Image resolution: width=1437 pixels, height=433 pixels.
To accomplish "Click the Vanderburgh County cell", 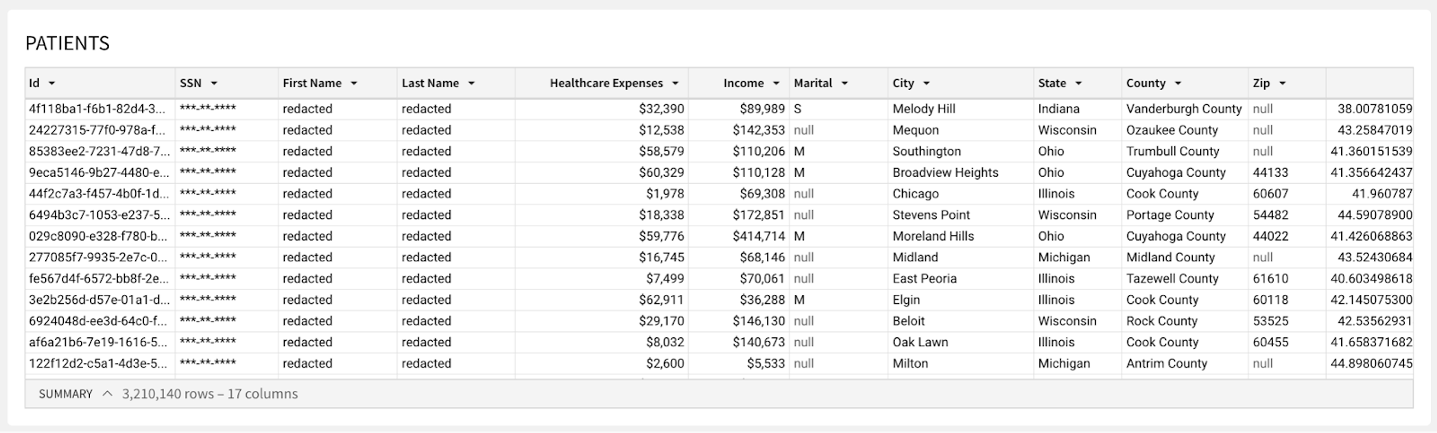I will coord(1185,109).
